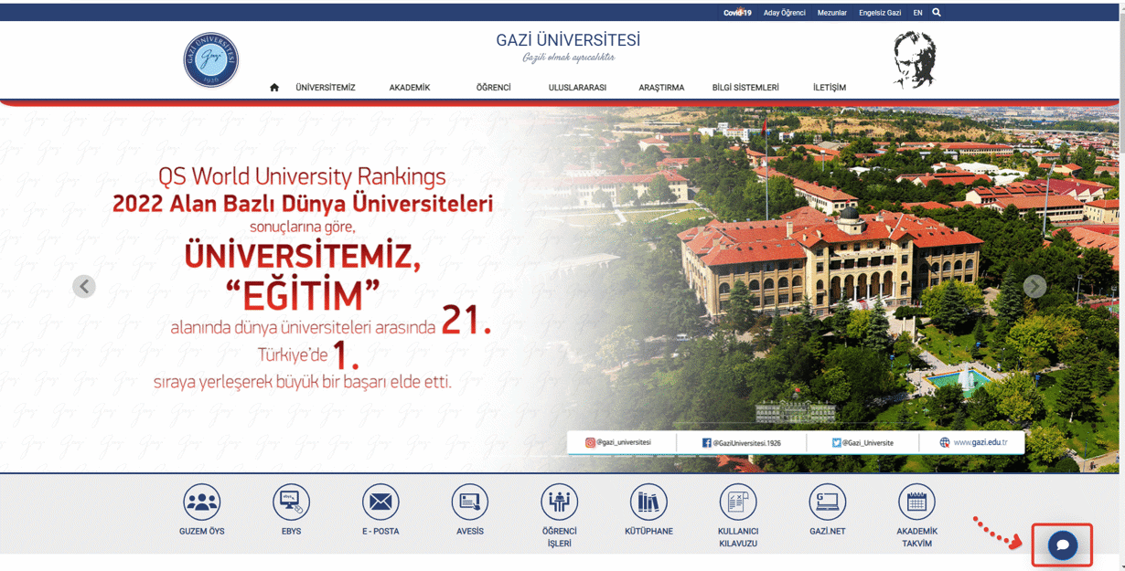Screen dimensions: 1125x571
Task: Click the EBYS label text
Action: (292, 531)
